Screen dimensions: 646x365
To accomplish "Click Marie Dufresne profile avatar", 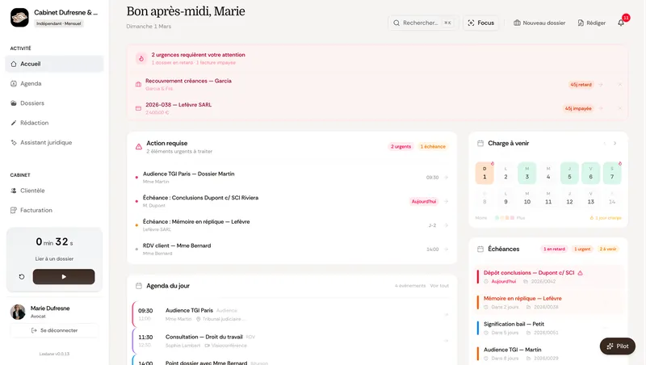I will coord(18,312).
